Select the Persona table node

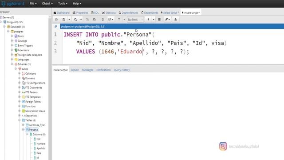(x=34, y=130)
